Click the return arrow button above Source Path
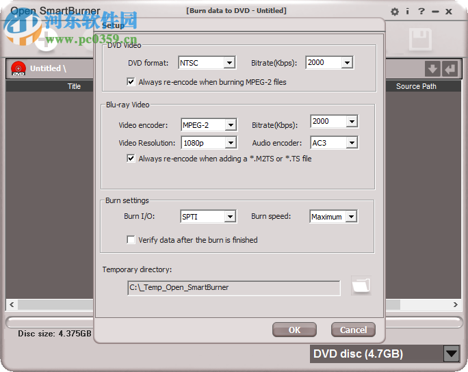Viewport: 468px width, 372px height. click(x=450, y=69)
